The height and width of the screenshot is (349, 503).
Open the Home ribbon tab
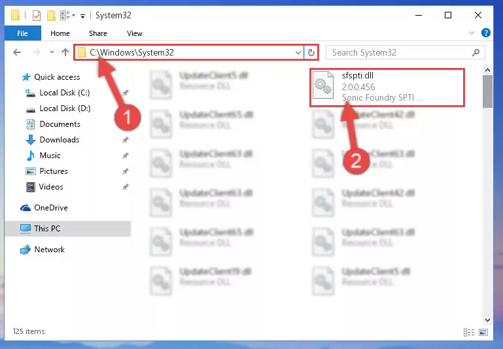(60, 33)
